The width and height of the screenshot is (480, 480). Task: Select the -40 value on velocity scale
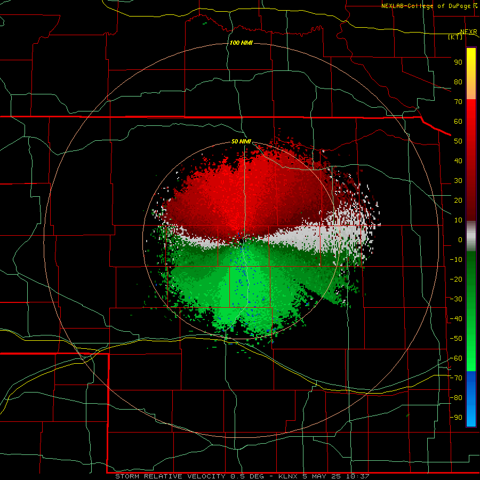456,319
